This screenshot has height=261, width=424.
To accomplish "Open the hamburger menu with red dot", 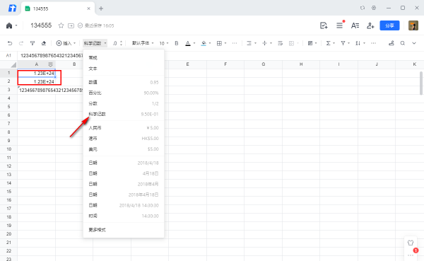I will point(339,25).
